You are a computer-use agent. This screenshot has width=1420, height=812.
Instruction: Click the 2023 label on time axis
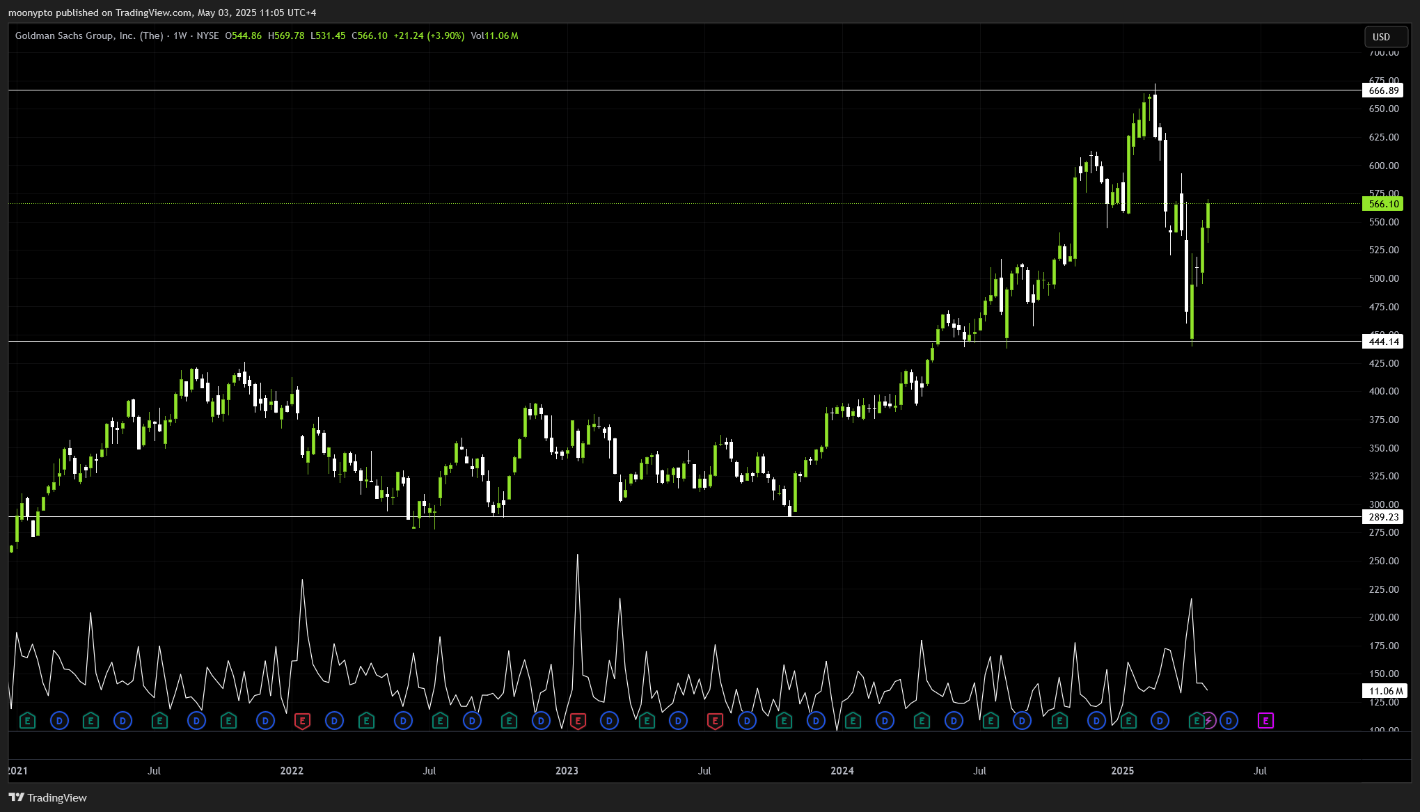tap(567, 771)
